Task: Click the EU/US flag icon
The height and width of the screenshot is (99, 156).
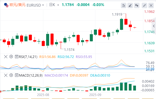Action: click(x=6, y=5)
